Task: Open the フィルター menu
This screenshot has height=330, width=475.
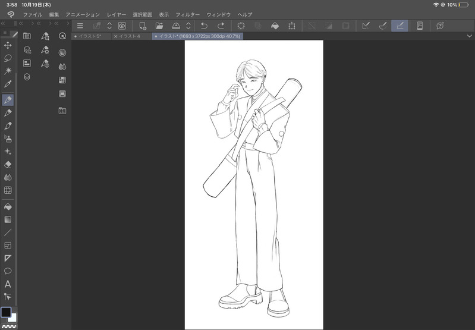Action: tap(187, 14)
